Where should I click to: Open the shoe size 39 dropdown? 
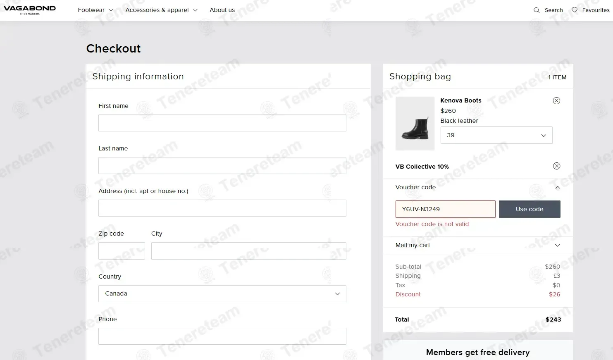(x=496, y=135)
